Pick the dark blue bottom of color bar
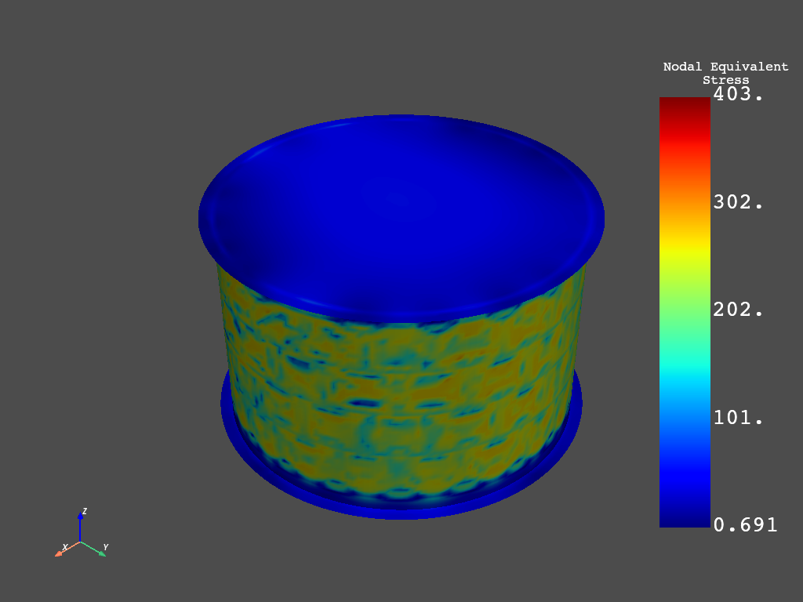803x602 pixels. click(685, 519)
